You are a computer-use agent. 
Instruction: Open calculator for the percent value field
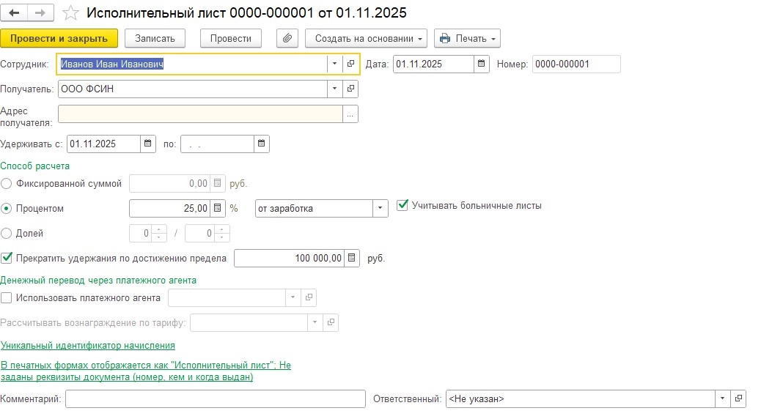217,208
